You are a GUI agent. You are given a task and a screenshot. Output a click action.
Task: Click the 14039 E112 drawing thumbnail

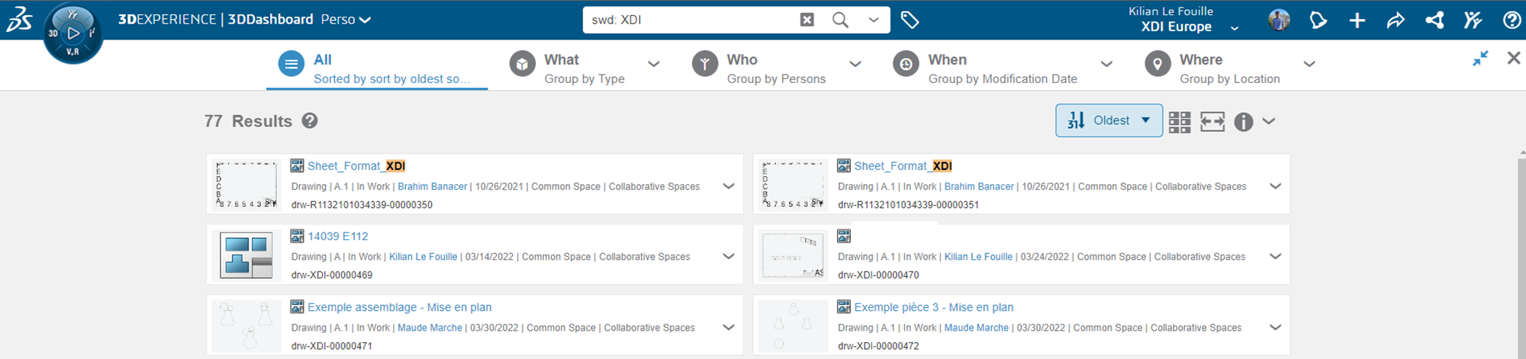click(246, 255)
